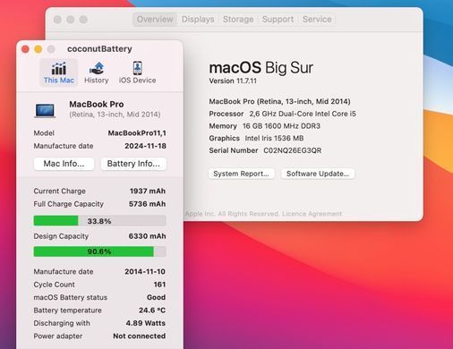Click MacBook Pro (Retina, 13-inch, Mid 2014) in About This Mac
The image size is (453, 349).
point(279,102)
